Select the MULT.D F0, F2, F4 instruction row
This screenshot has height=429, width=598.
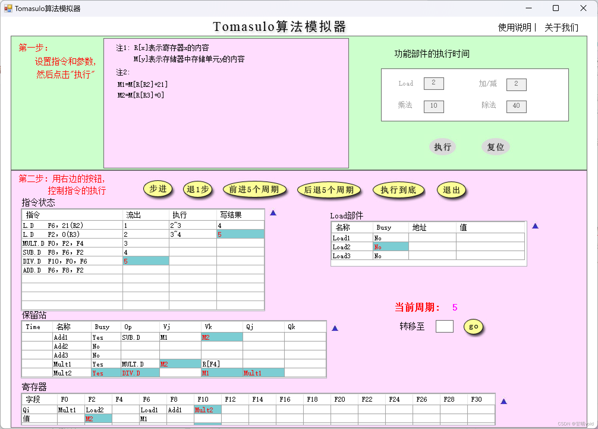click(x=143, y=243)
